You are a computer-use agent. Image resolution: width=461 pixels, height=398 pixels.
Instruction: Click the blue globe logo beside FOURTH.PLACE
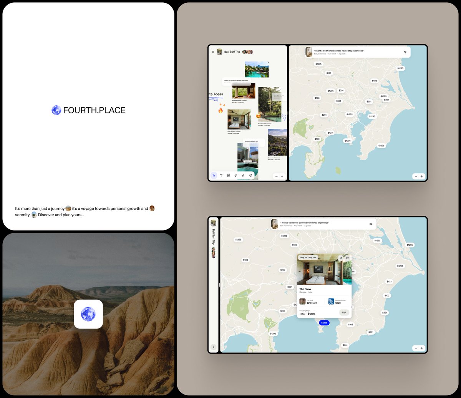56,110
